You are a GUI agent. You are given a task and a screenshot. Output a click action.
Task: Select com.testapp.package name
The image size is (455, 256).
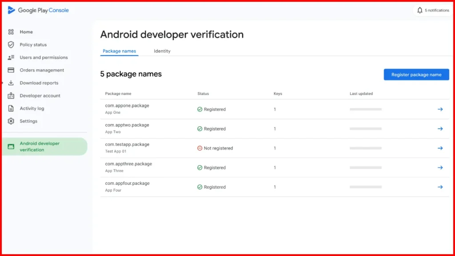point(127,144)
